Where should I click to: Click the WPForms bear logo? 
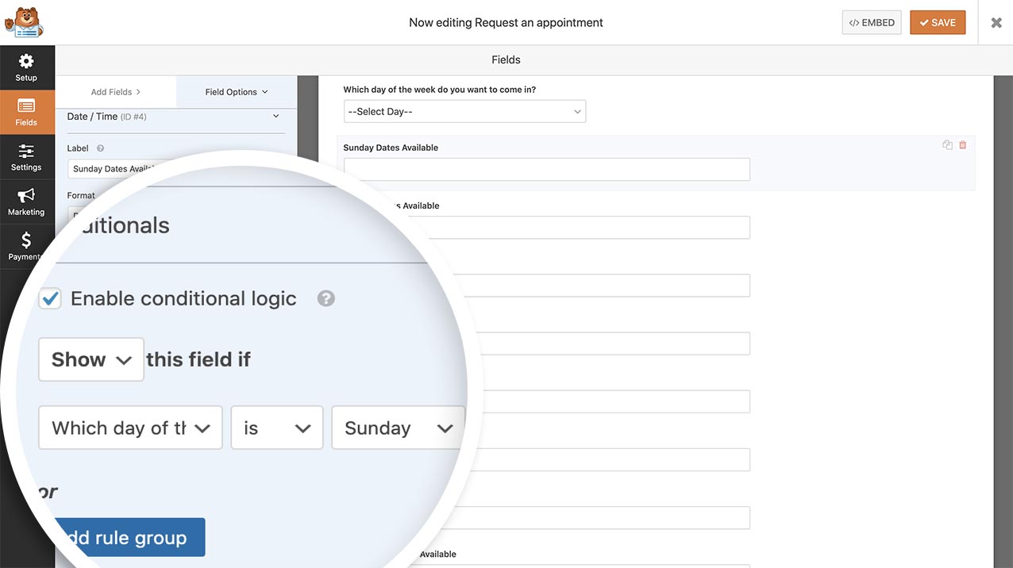point(23,22)
